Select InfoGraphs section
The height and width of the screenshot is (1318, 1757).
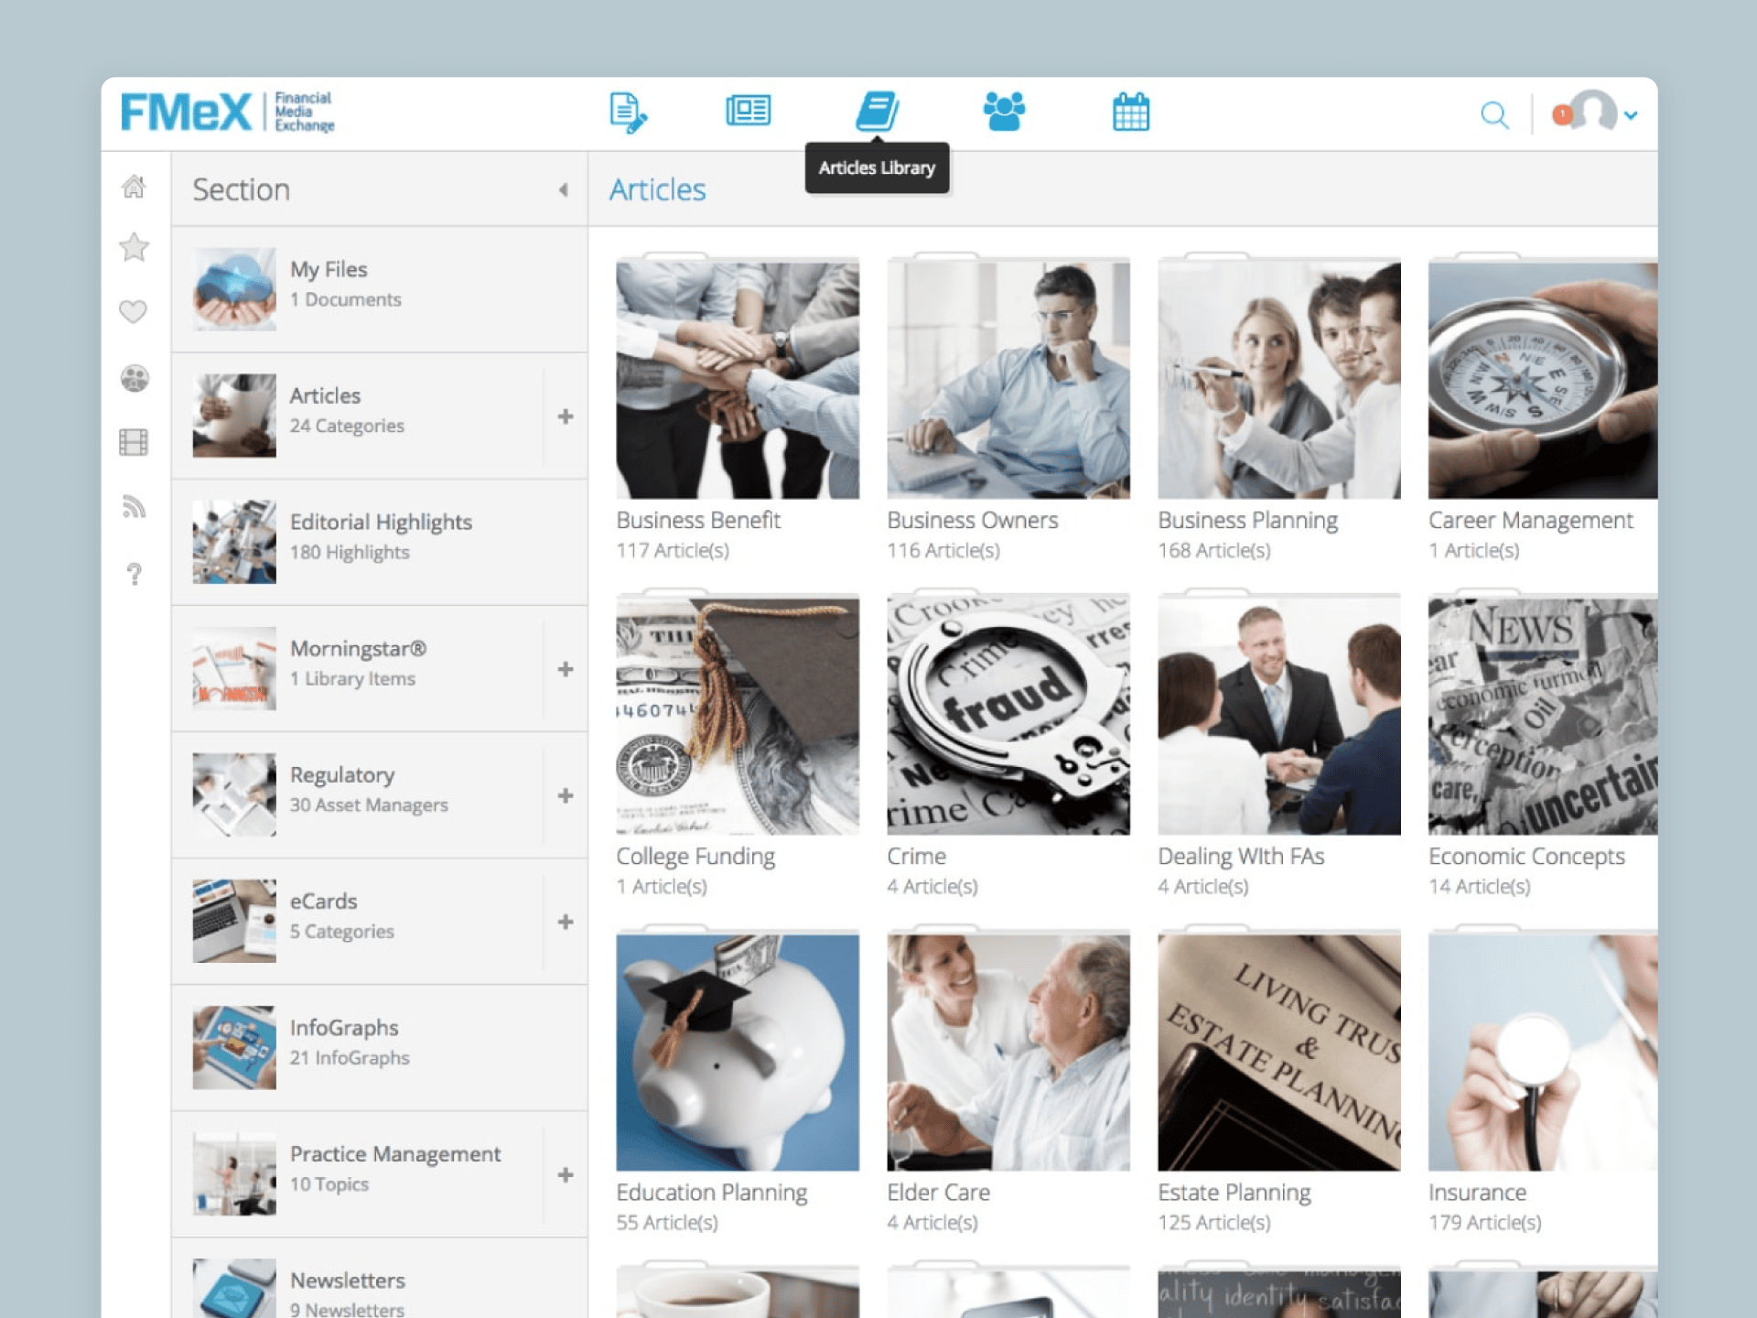pos(379,1047)
